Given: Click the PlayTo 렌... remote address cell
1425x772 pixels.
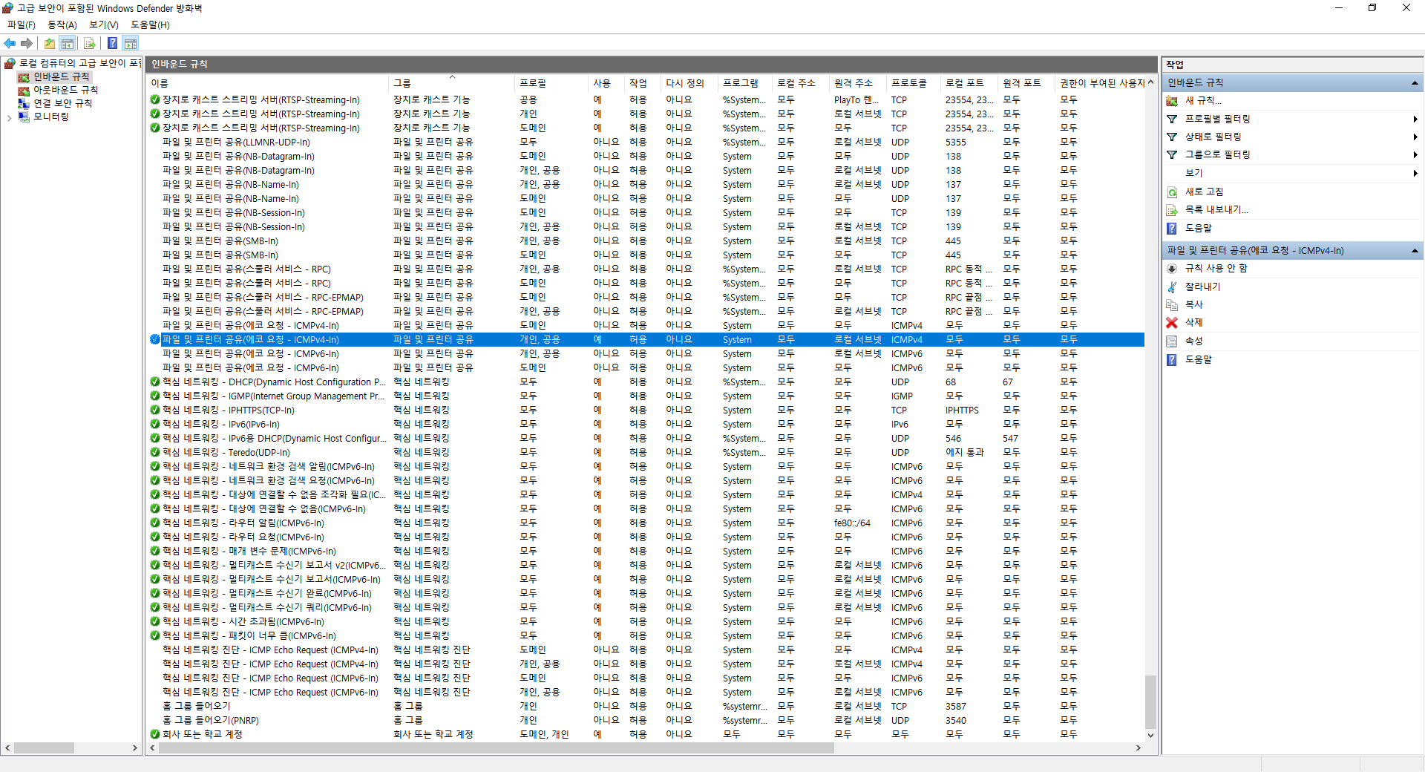Looking at the screenshot, I should [x=856, y=99].
